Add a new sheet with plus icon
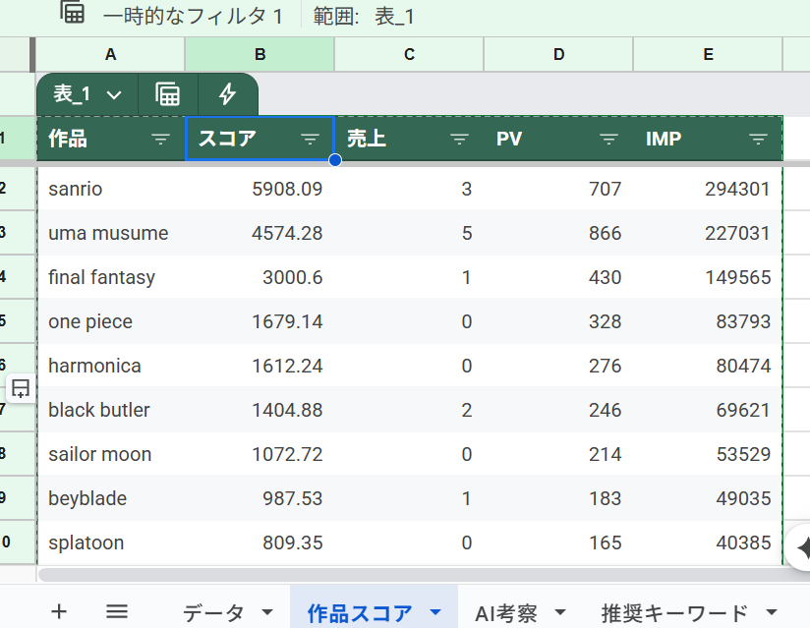 (x=59, y=611)
